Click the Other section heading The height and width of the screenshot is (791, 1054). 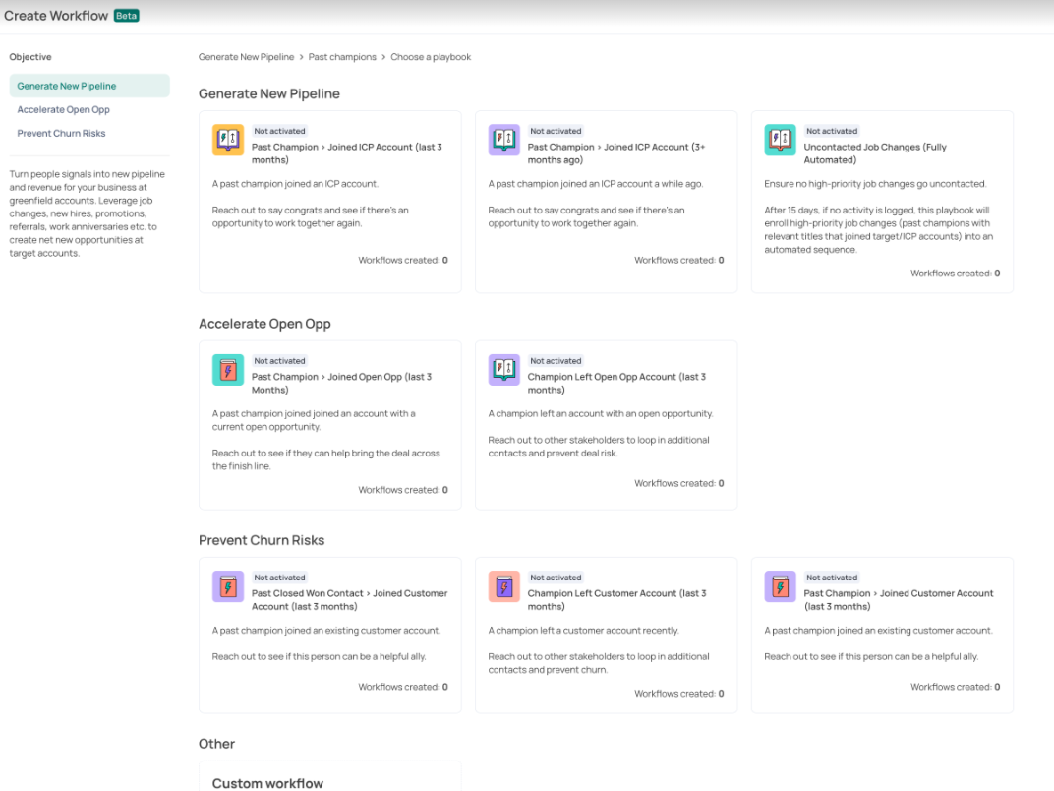[x=216, y=744]
